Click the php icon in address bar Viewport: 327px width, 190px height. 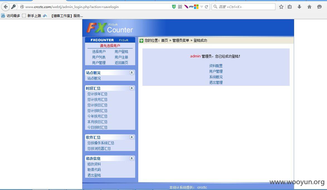pyautogui.click(x=191, y=7)
